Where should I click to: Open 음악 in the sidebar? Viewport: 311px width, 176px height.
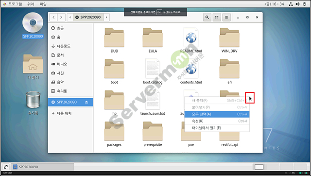pos(70,82)
